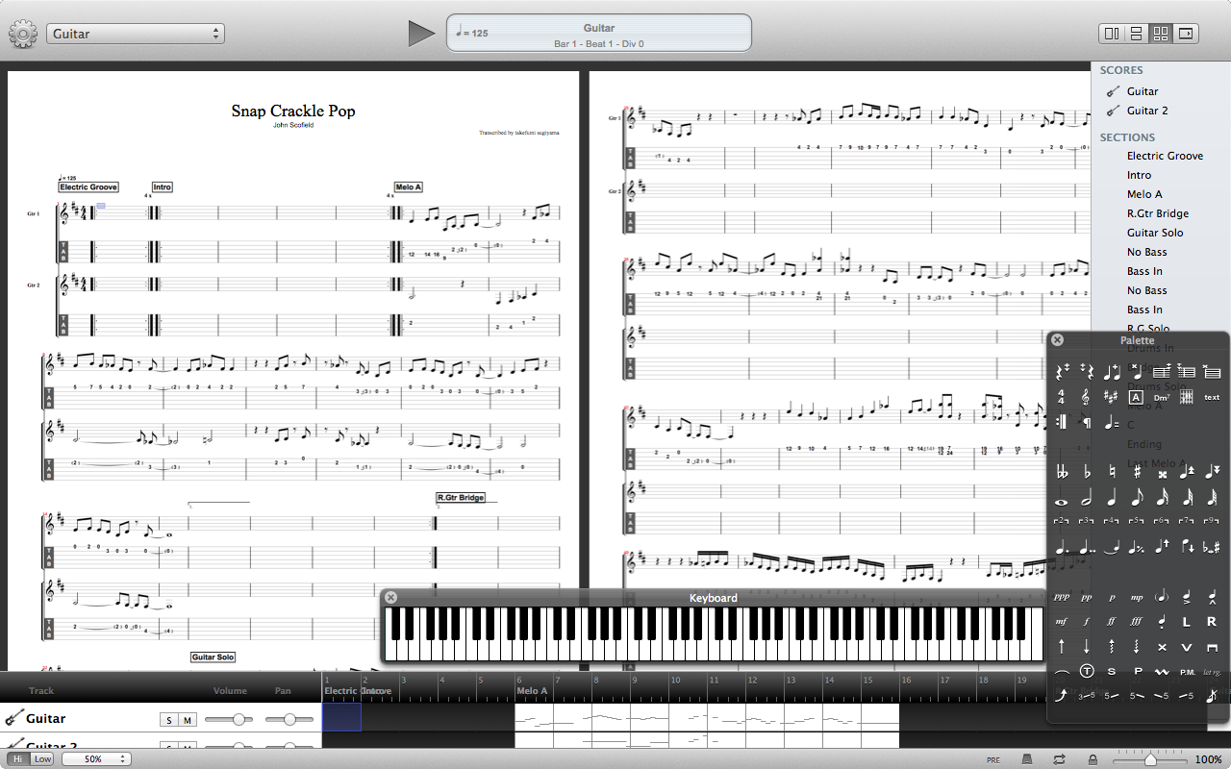Image resolution: width=1231 pixels, height=769 pixels.
Task: Solo the Guitar track with S
Action: [x=169, y=720]
